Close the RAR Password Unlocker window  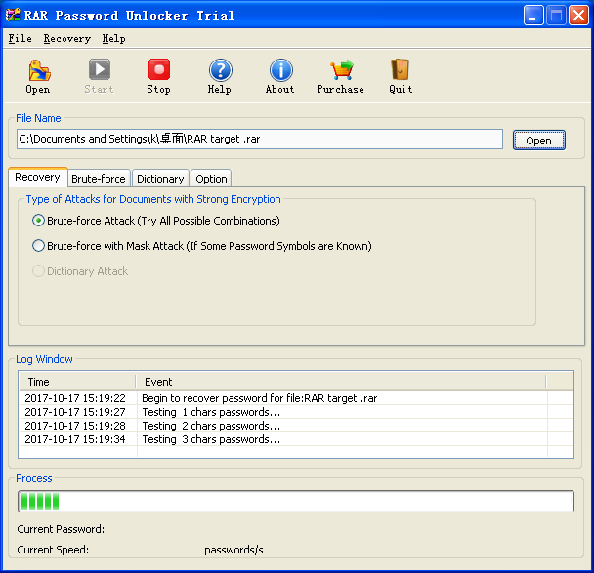(x=578, y=16)
